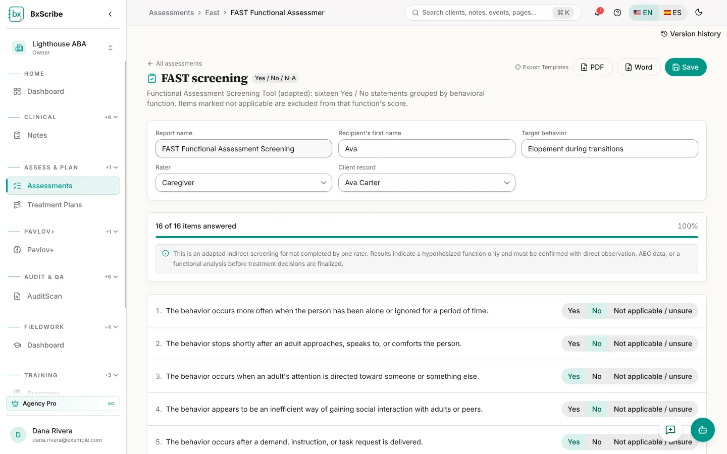Expand the Training section
The width and height of the screenshot is (727, 454).
112,375
